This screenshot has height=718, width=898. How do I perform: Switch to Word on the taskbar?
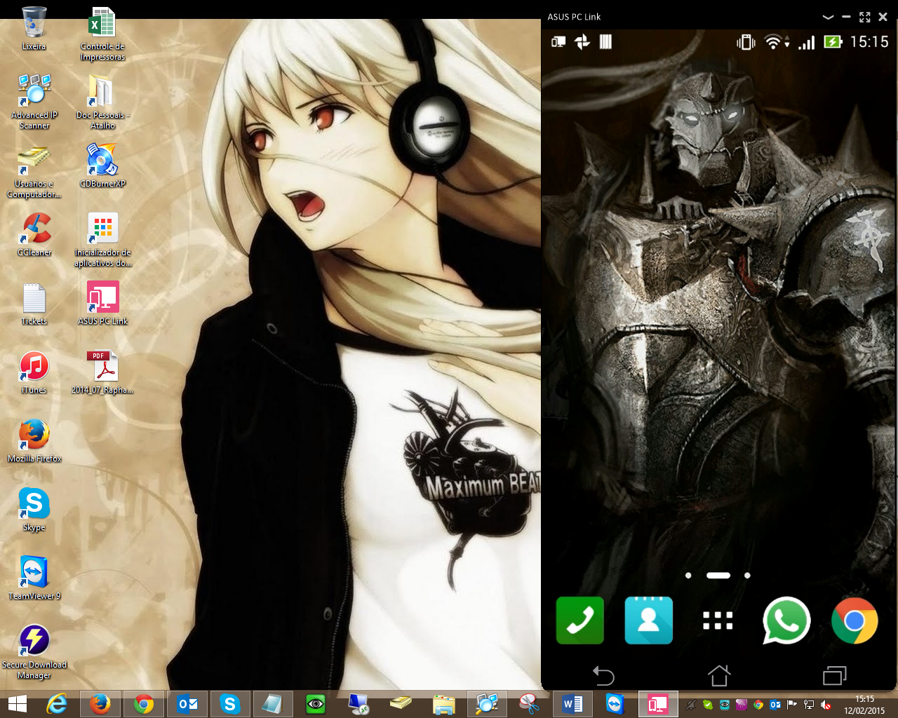572,704
